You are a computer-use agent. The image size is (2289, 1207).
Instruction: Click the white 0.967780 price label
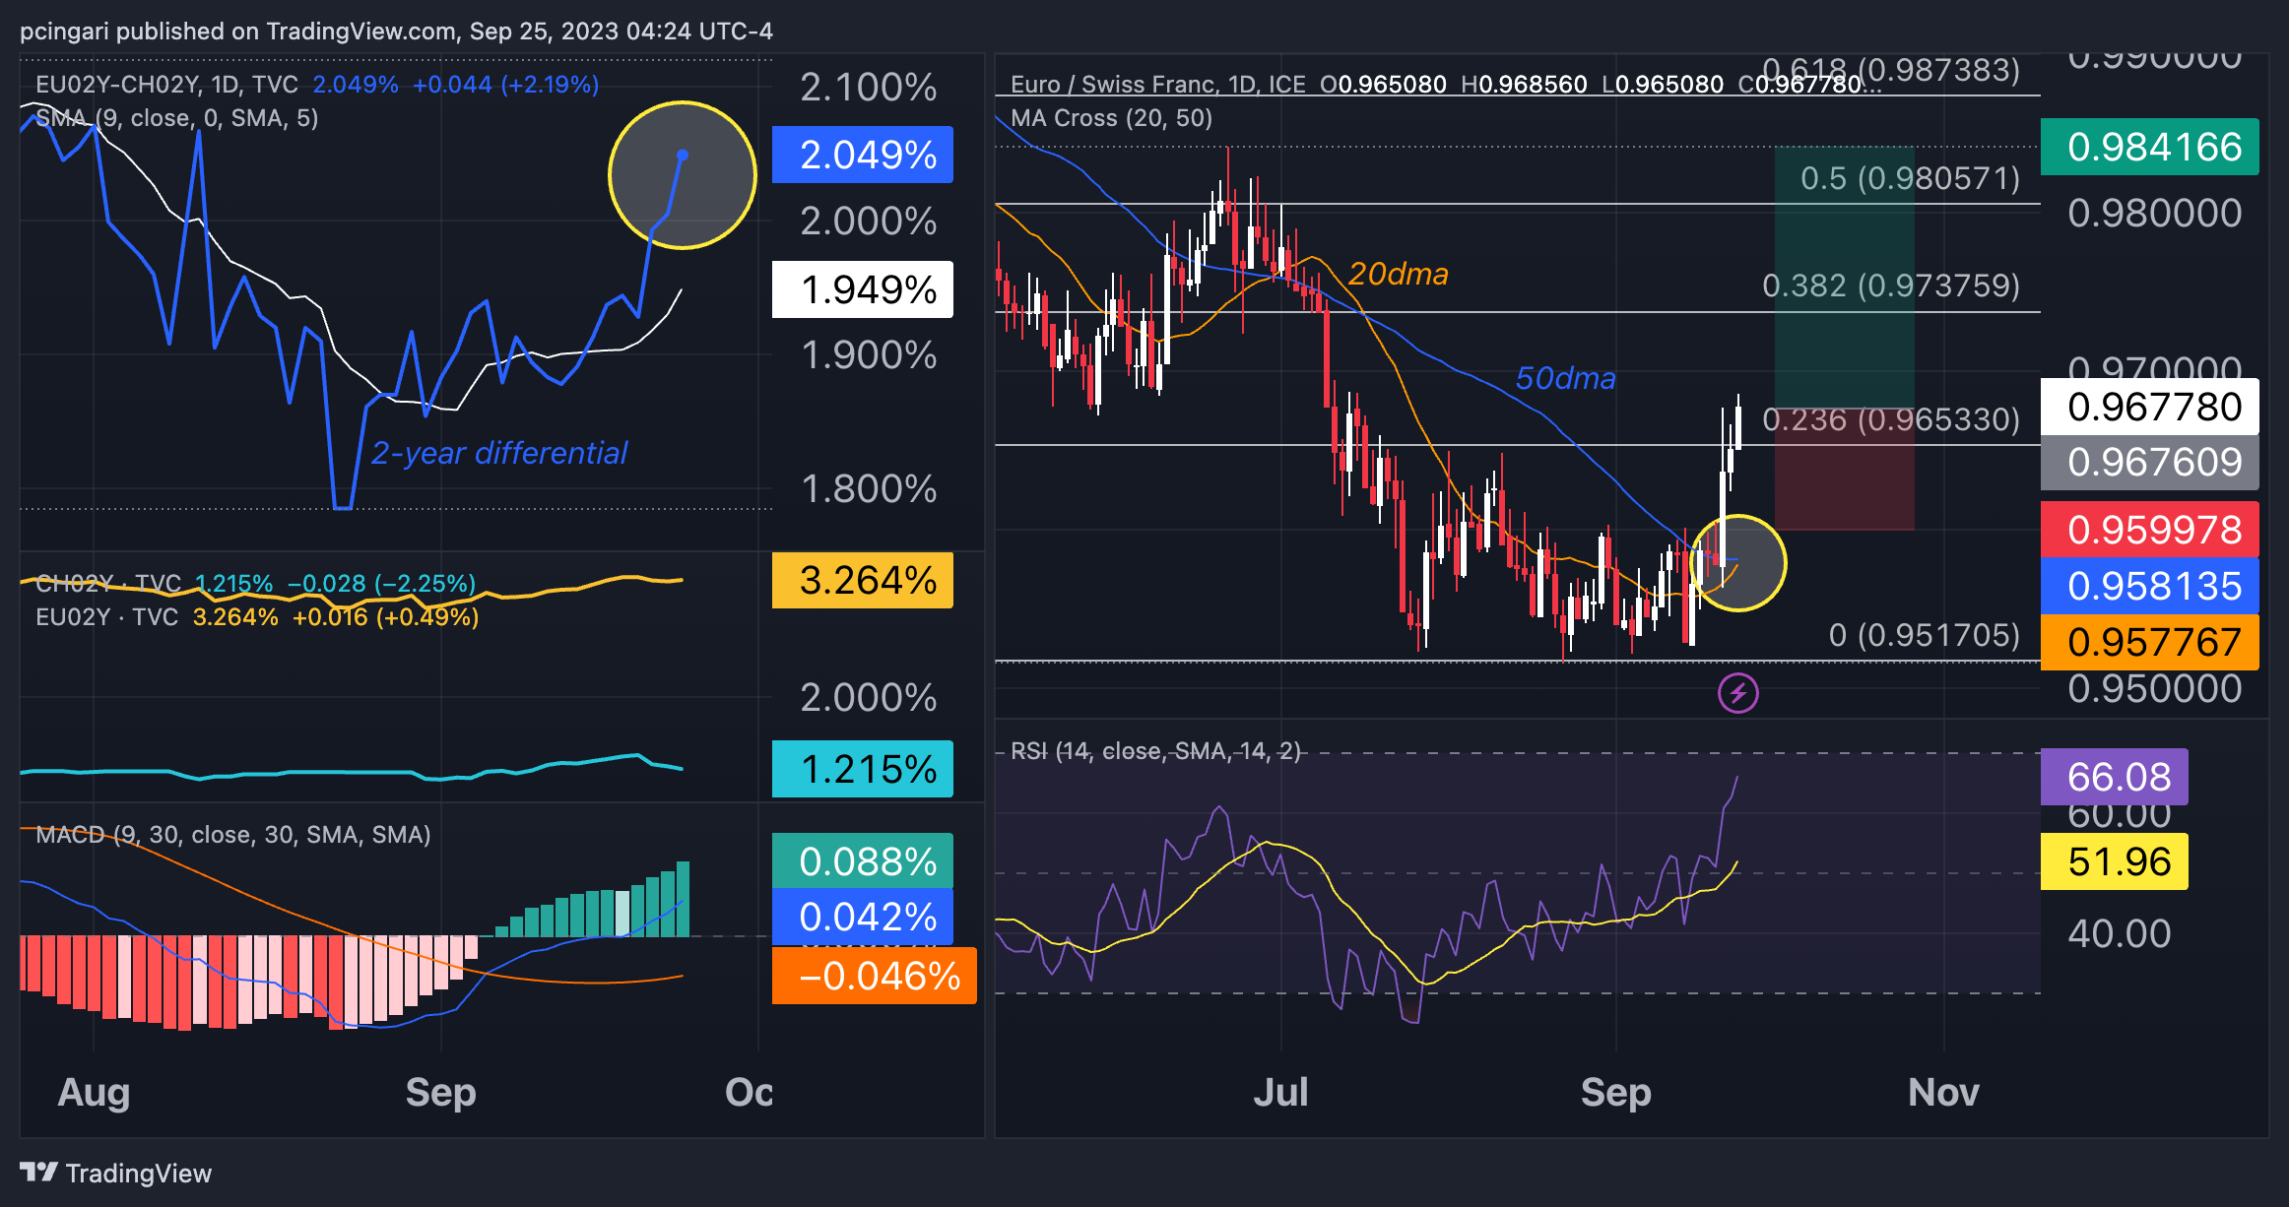click(2149, 407)
